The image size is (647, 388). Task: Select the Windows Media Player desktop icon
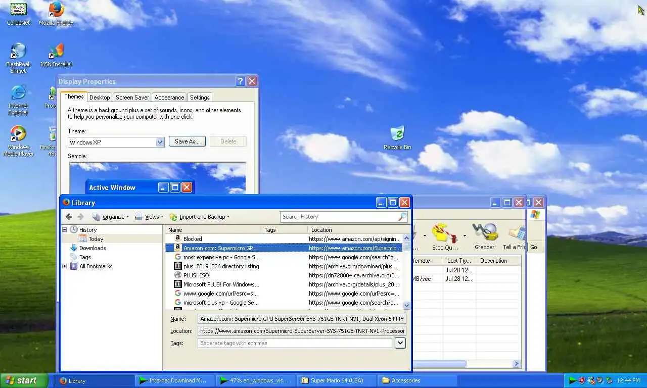click(18, 141)
